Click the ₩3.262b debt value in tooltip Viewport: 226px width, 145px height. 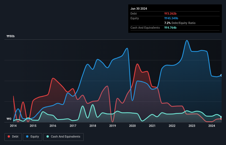[170, 14]
